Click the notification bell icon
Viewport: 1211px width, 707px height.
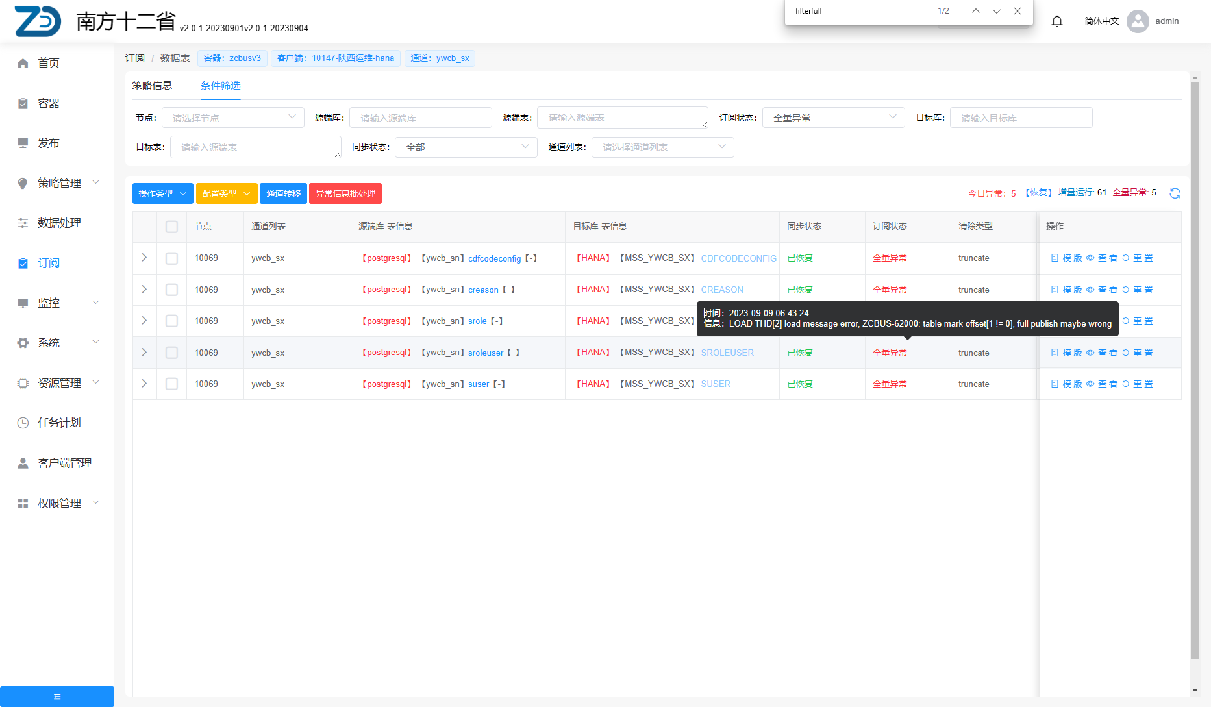(x=1056, y=21)
